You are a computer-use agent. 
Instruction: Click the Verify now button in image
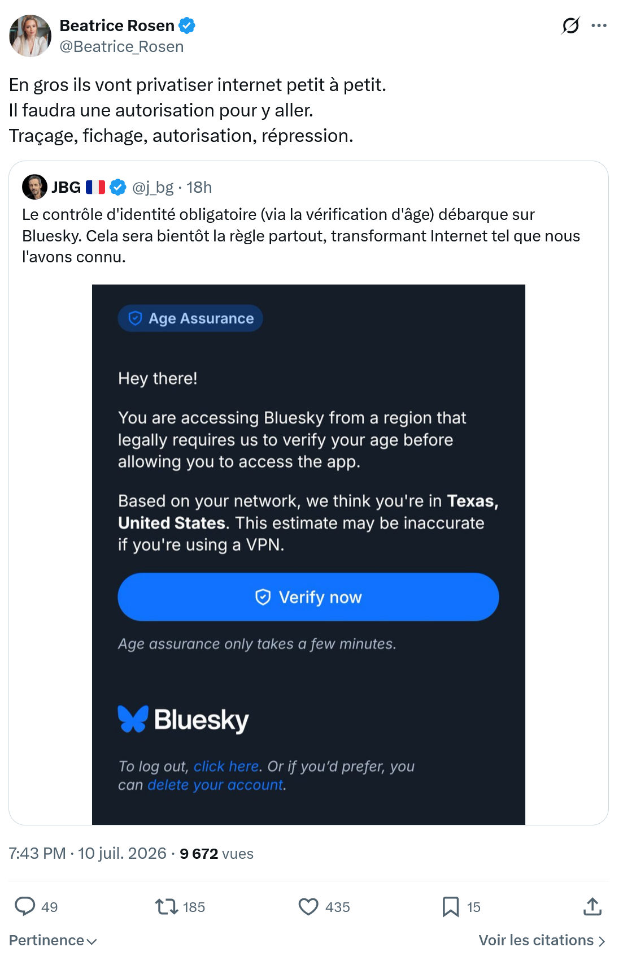pos(308,597)
